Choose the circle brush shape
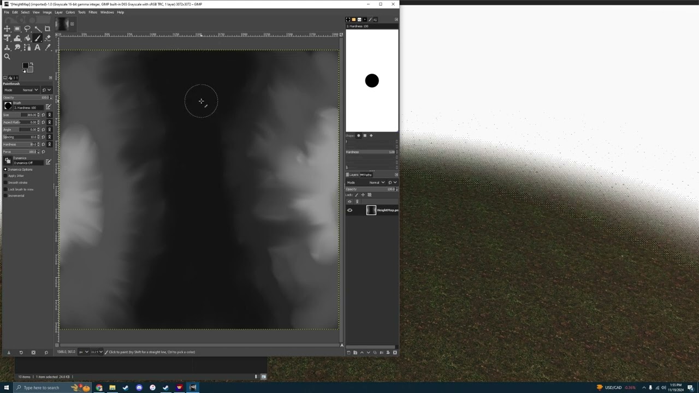This screenshot has width=699, height=393. 359,135
